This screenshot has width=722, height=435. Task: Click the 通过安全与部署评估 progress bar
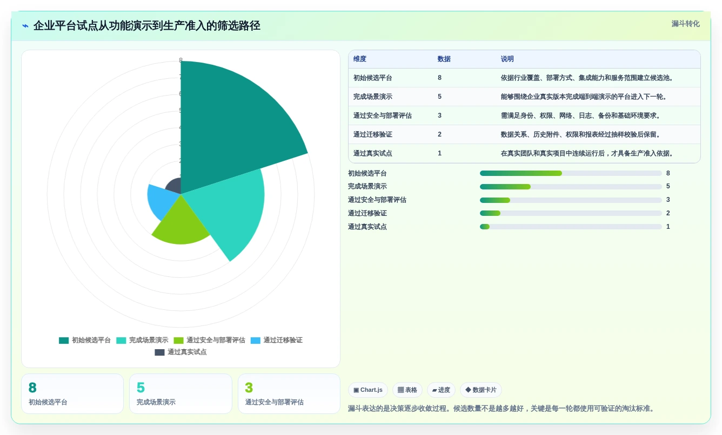(x=571, y=200)
